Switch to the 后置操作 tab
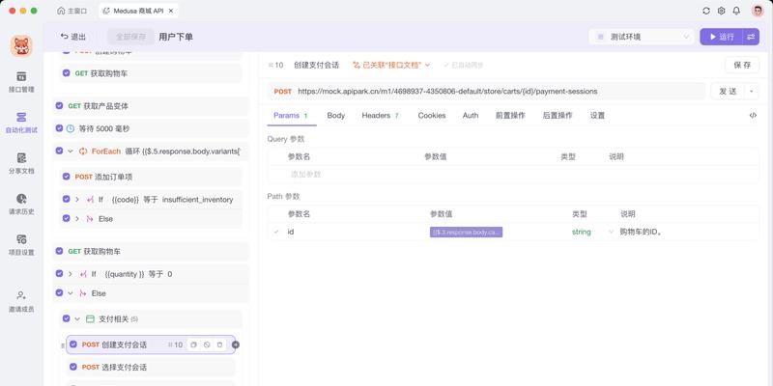The image size is (773, 386). point(558,115)
